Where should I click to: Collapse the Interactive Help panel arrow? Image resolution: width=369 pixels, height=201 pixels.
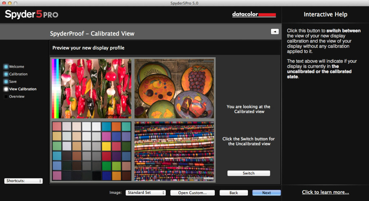pos(275,32)
